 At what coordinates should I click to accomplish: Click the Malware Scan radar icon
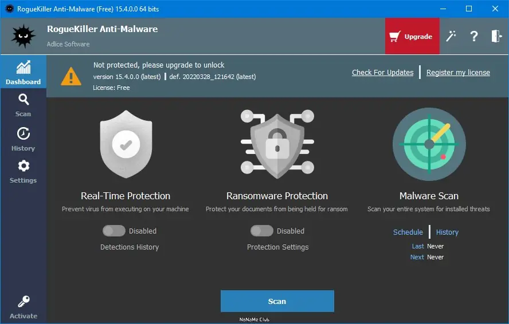coord(429,144)
